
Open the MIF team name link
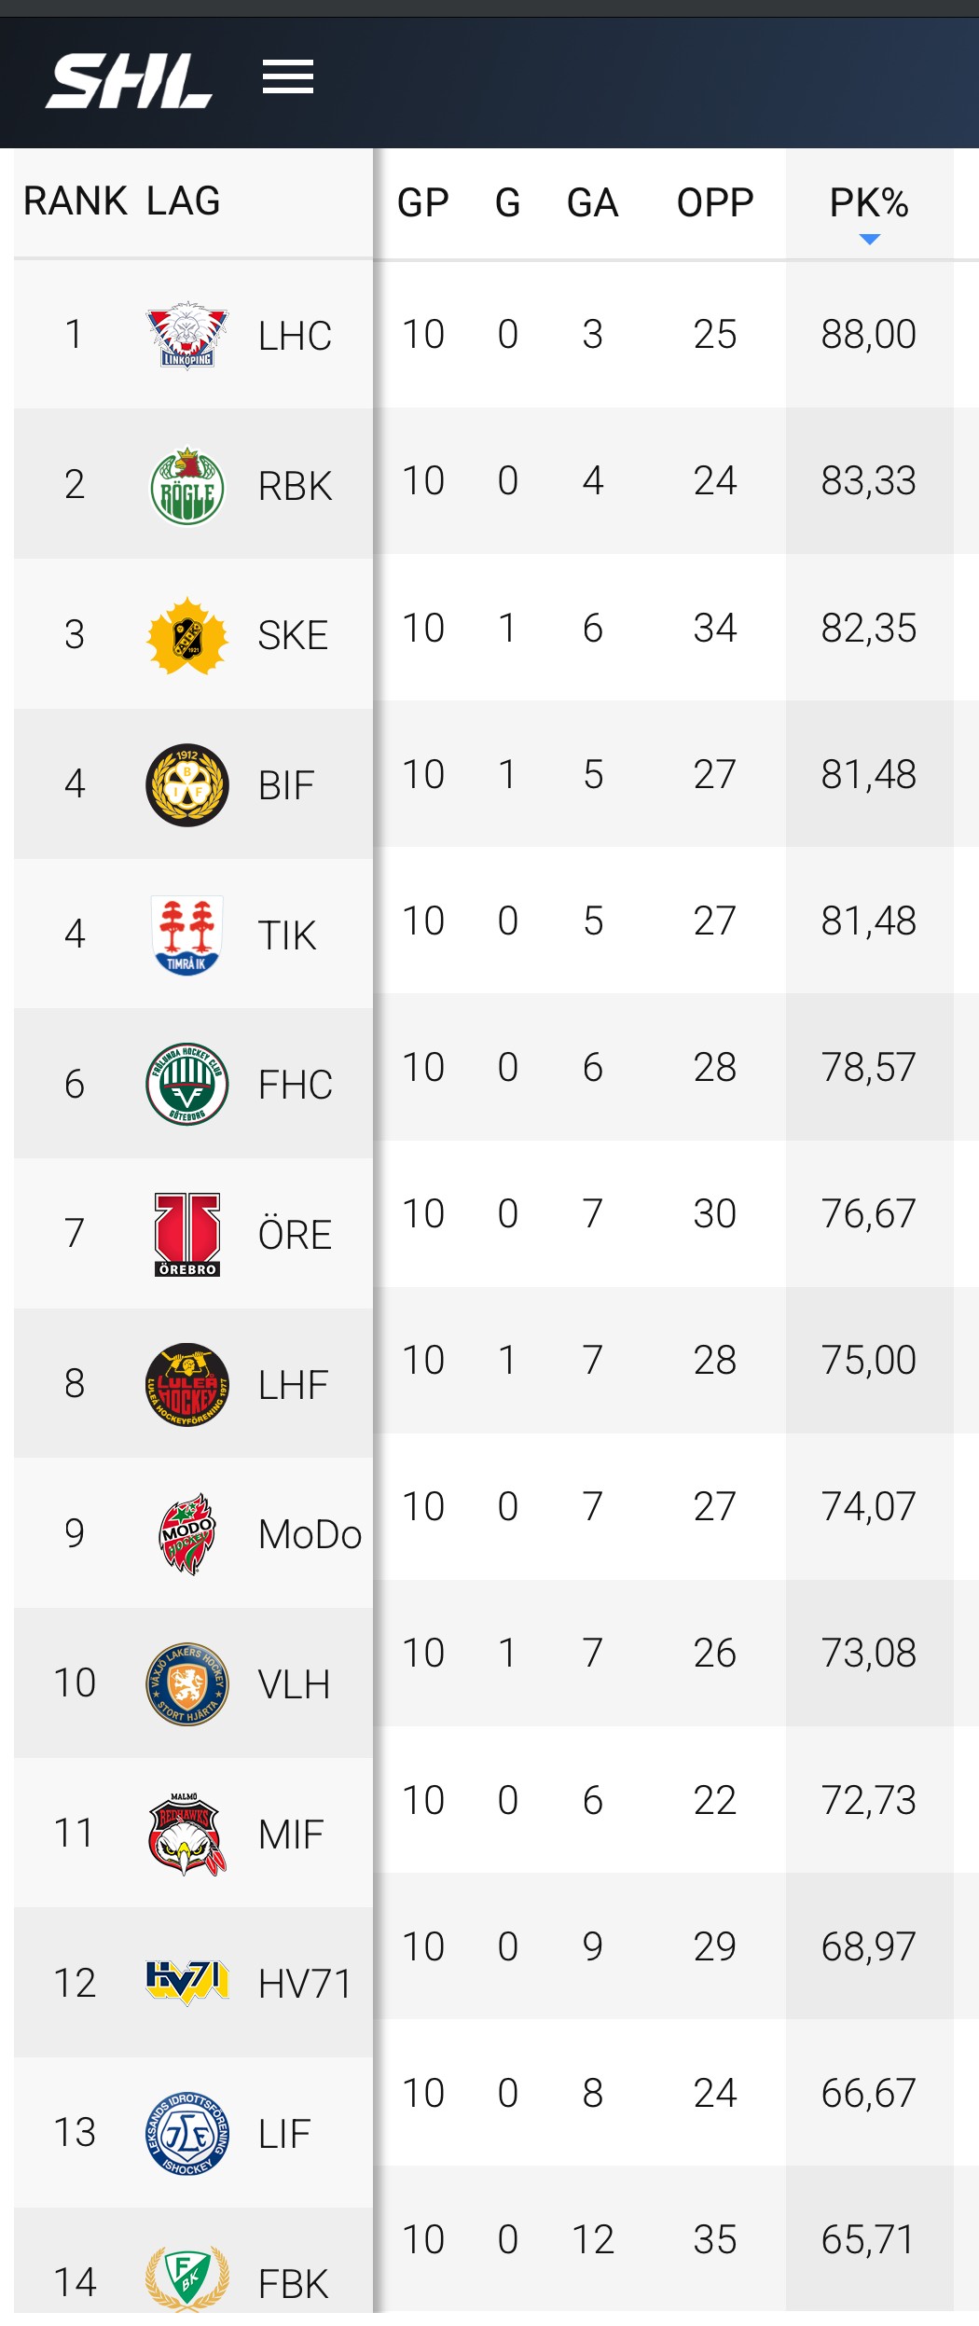pyautogui.click(x=291, y=1834)
